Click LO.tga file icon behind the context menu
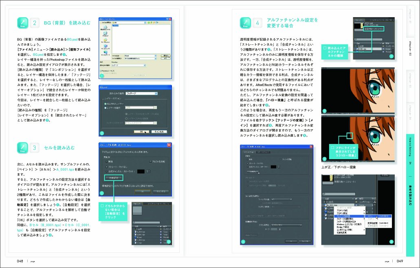Image resolution: width=420 pixels, height=268 pixels. [326, 218]
